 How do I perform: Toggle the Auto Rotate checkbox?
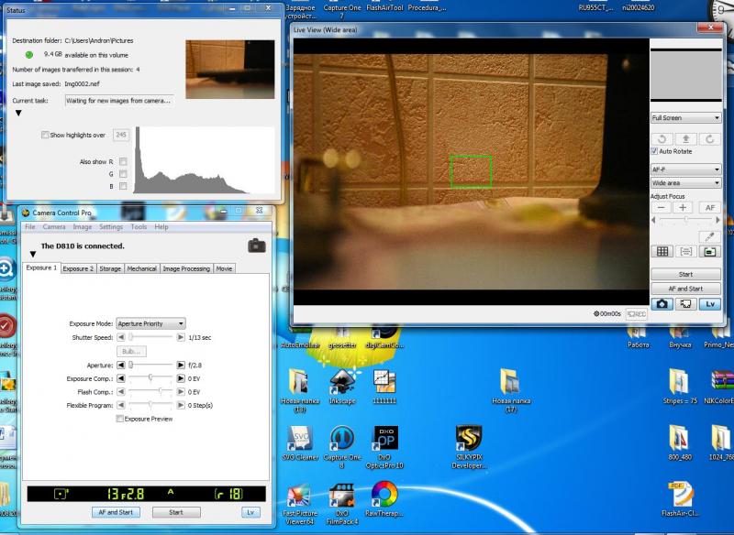pyautogui.click(x=654, y=151)
